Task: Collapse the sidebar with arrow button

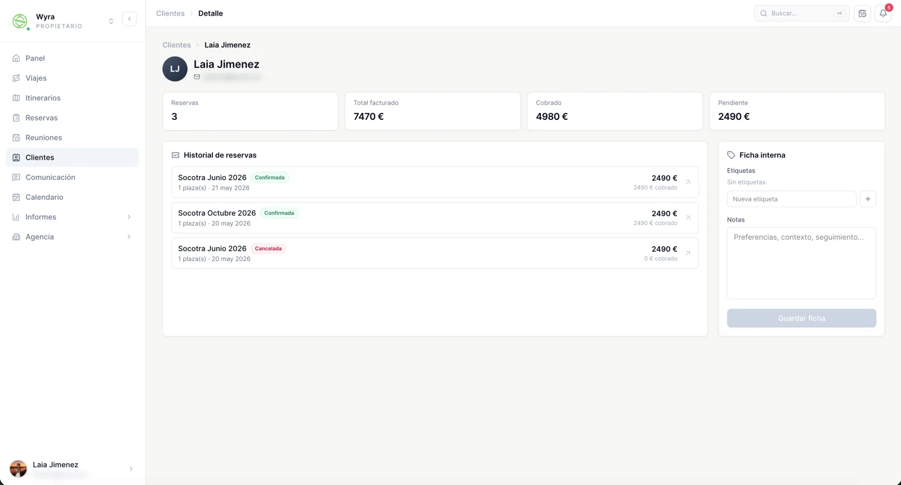Action: 130,19
